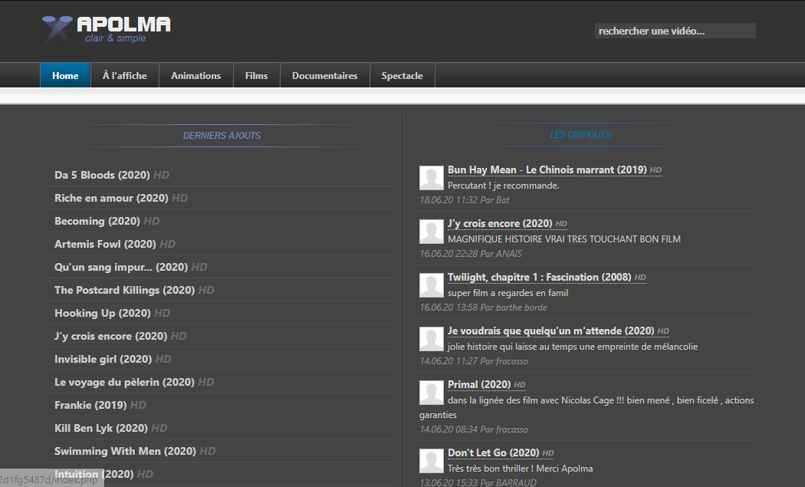Select The Postcard Killings (2020)
This screenshot has height=487, width=805.
pos(123,290)
